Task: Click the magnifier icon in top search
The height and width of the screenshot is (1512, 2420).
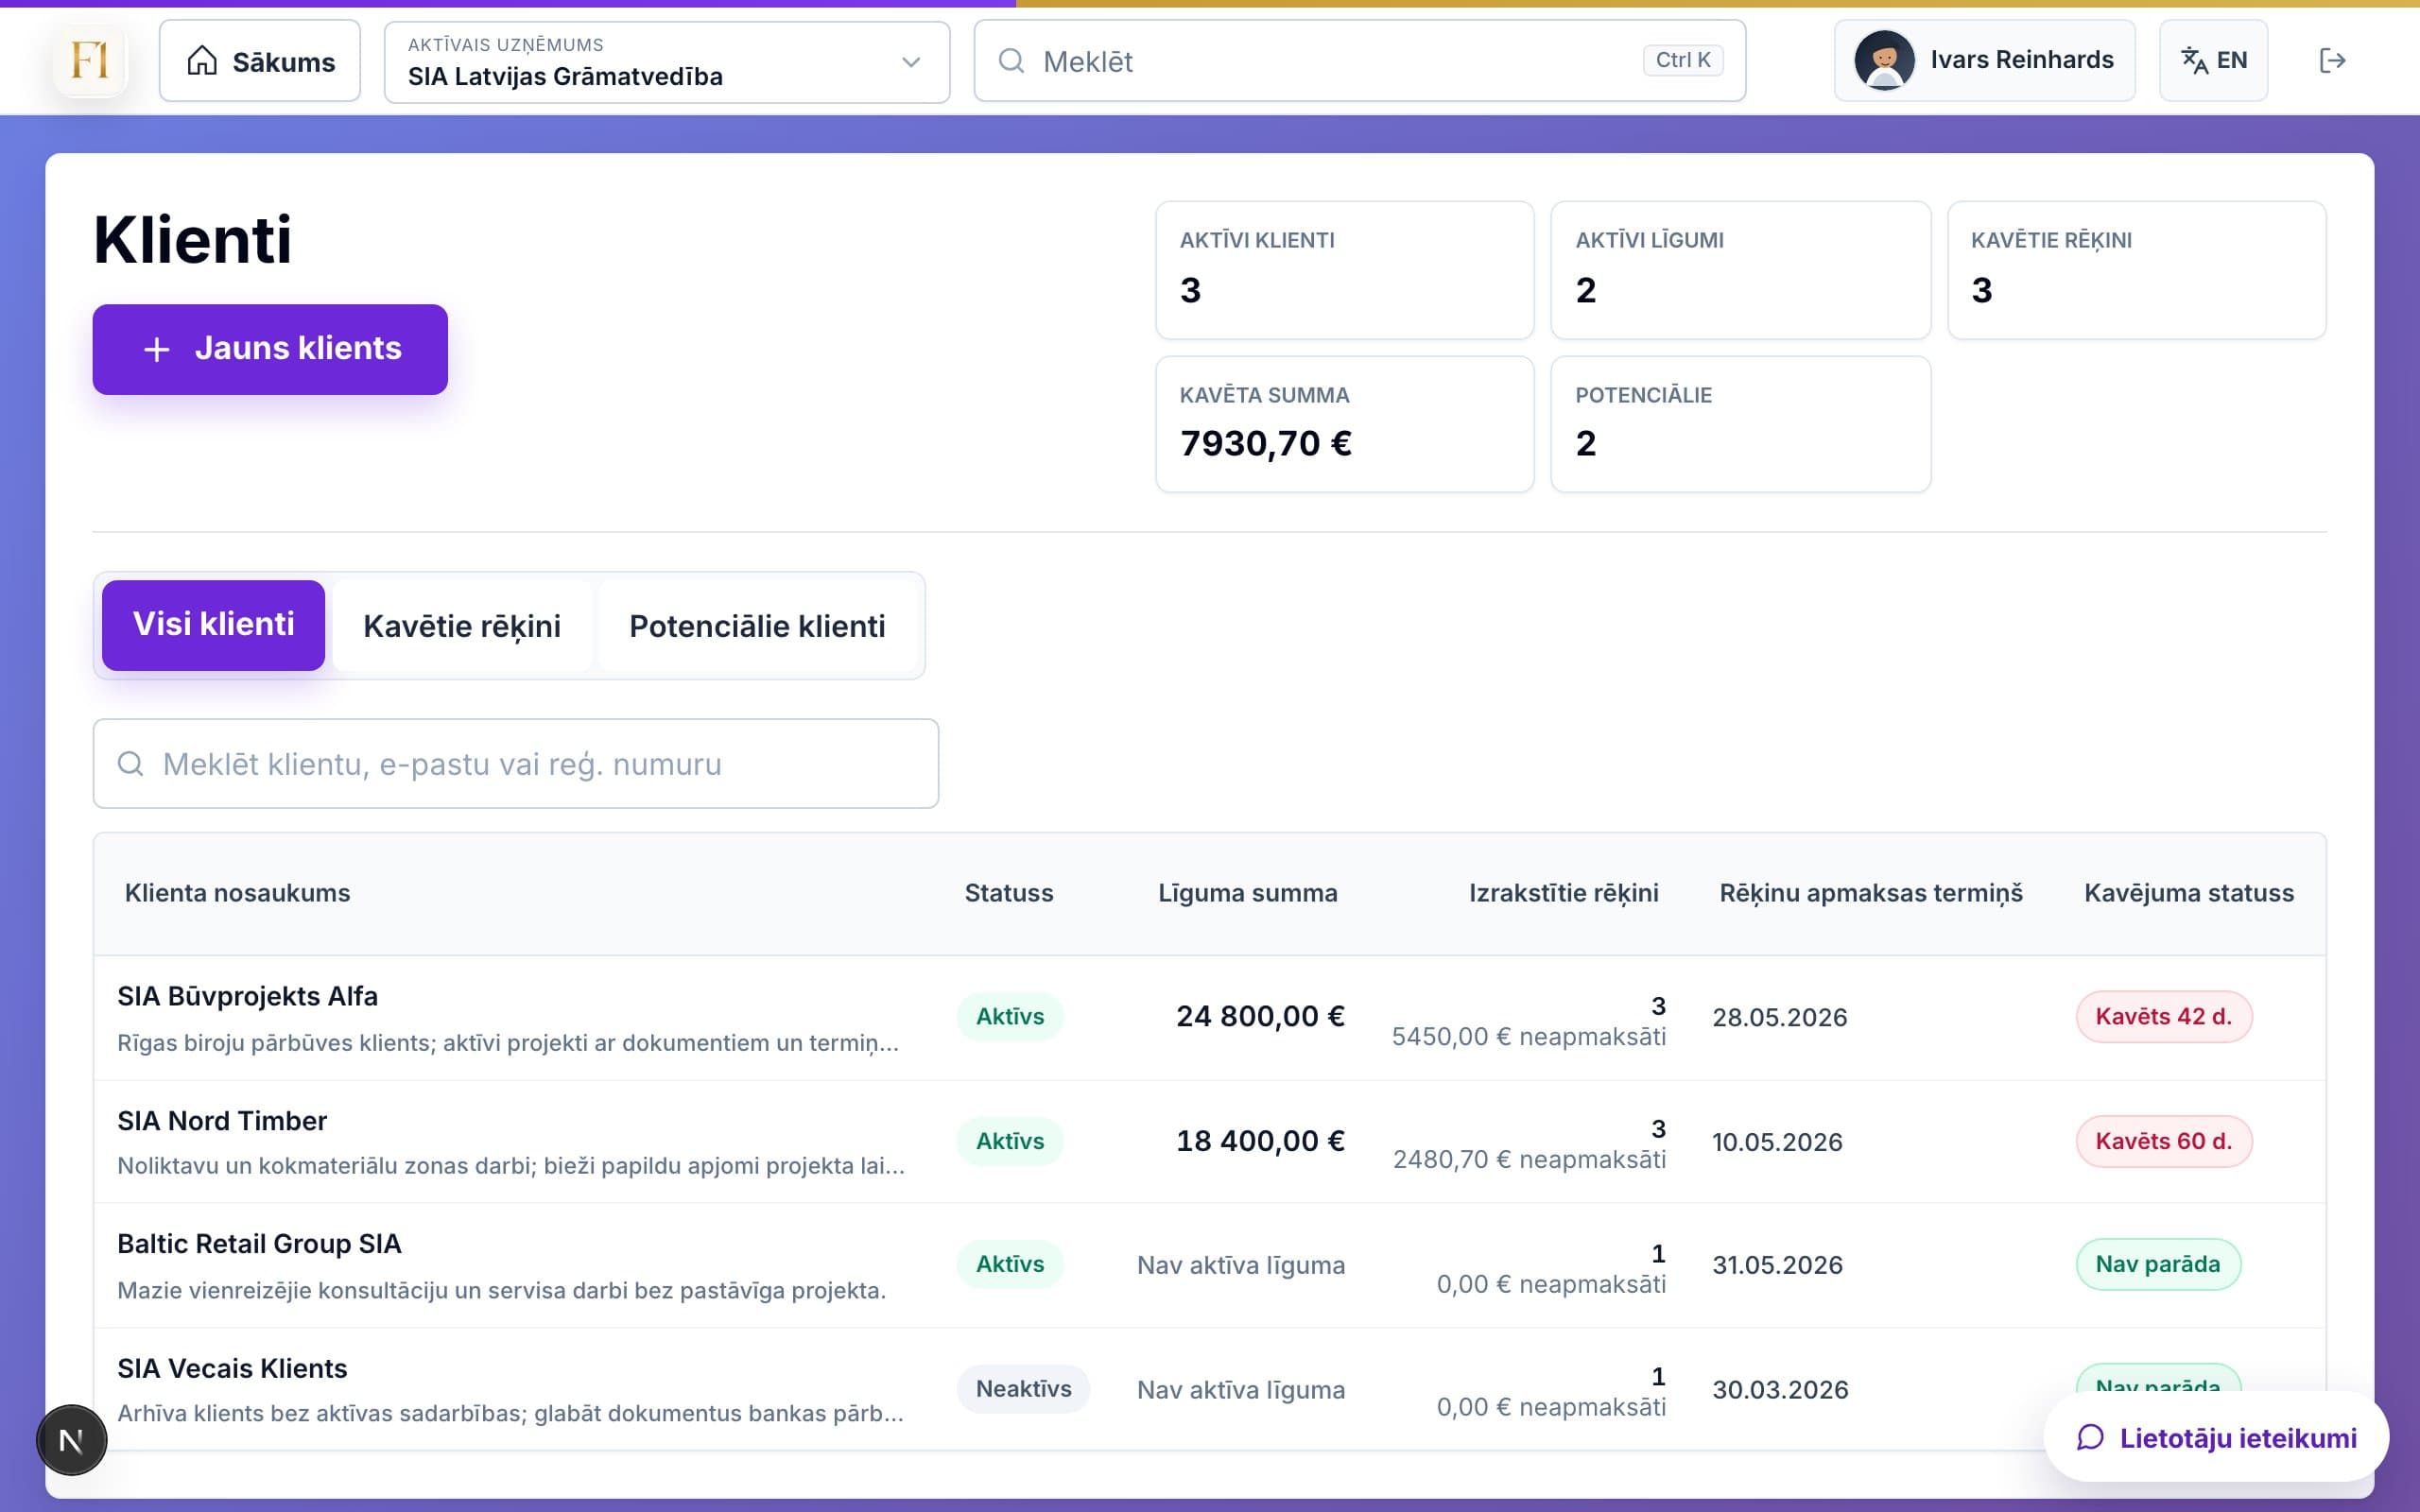Action: 1012,61
